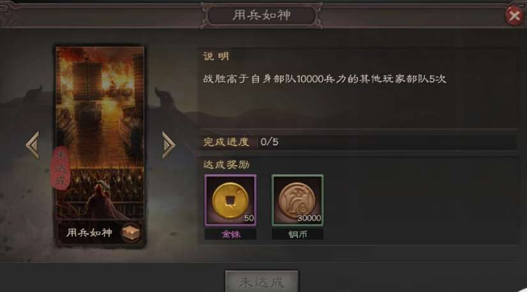Click the 用兵如神 caption on the card

click(89, 232)
